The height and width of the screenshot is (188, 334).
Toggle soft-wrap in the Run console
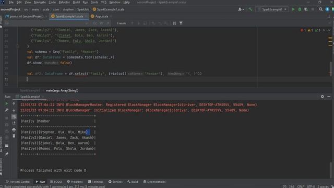[x=14, y=116]
